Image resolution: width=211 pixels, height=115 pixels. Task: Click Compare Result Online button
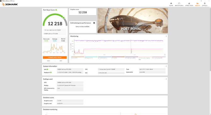click(x=55, y=57)
